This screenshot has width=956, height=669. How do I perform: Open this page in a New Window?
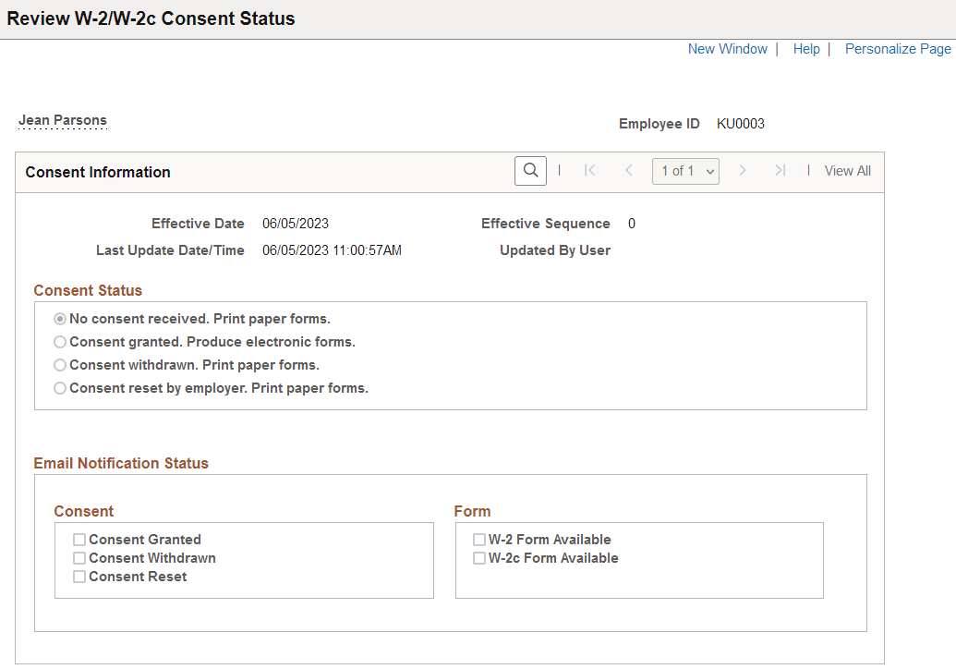727,48
